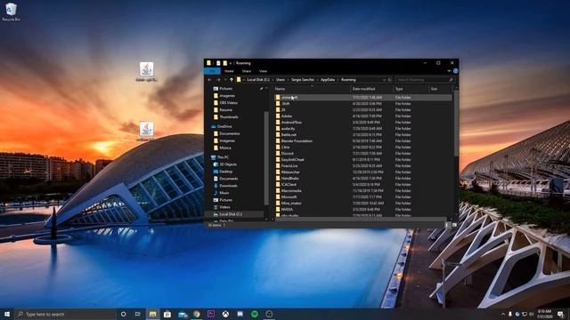Open the Thumbnails sidebar folder
Viewport: 570px width, 320px height.
tap(229, 116)
